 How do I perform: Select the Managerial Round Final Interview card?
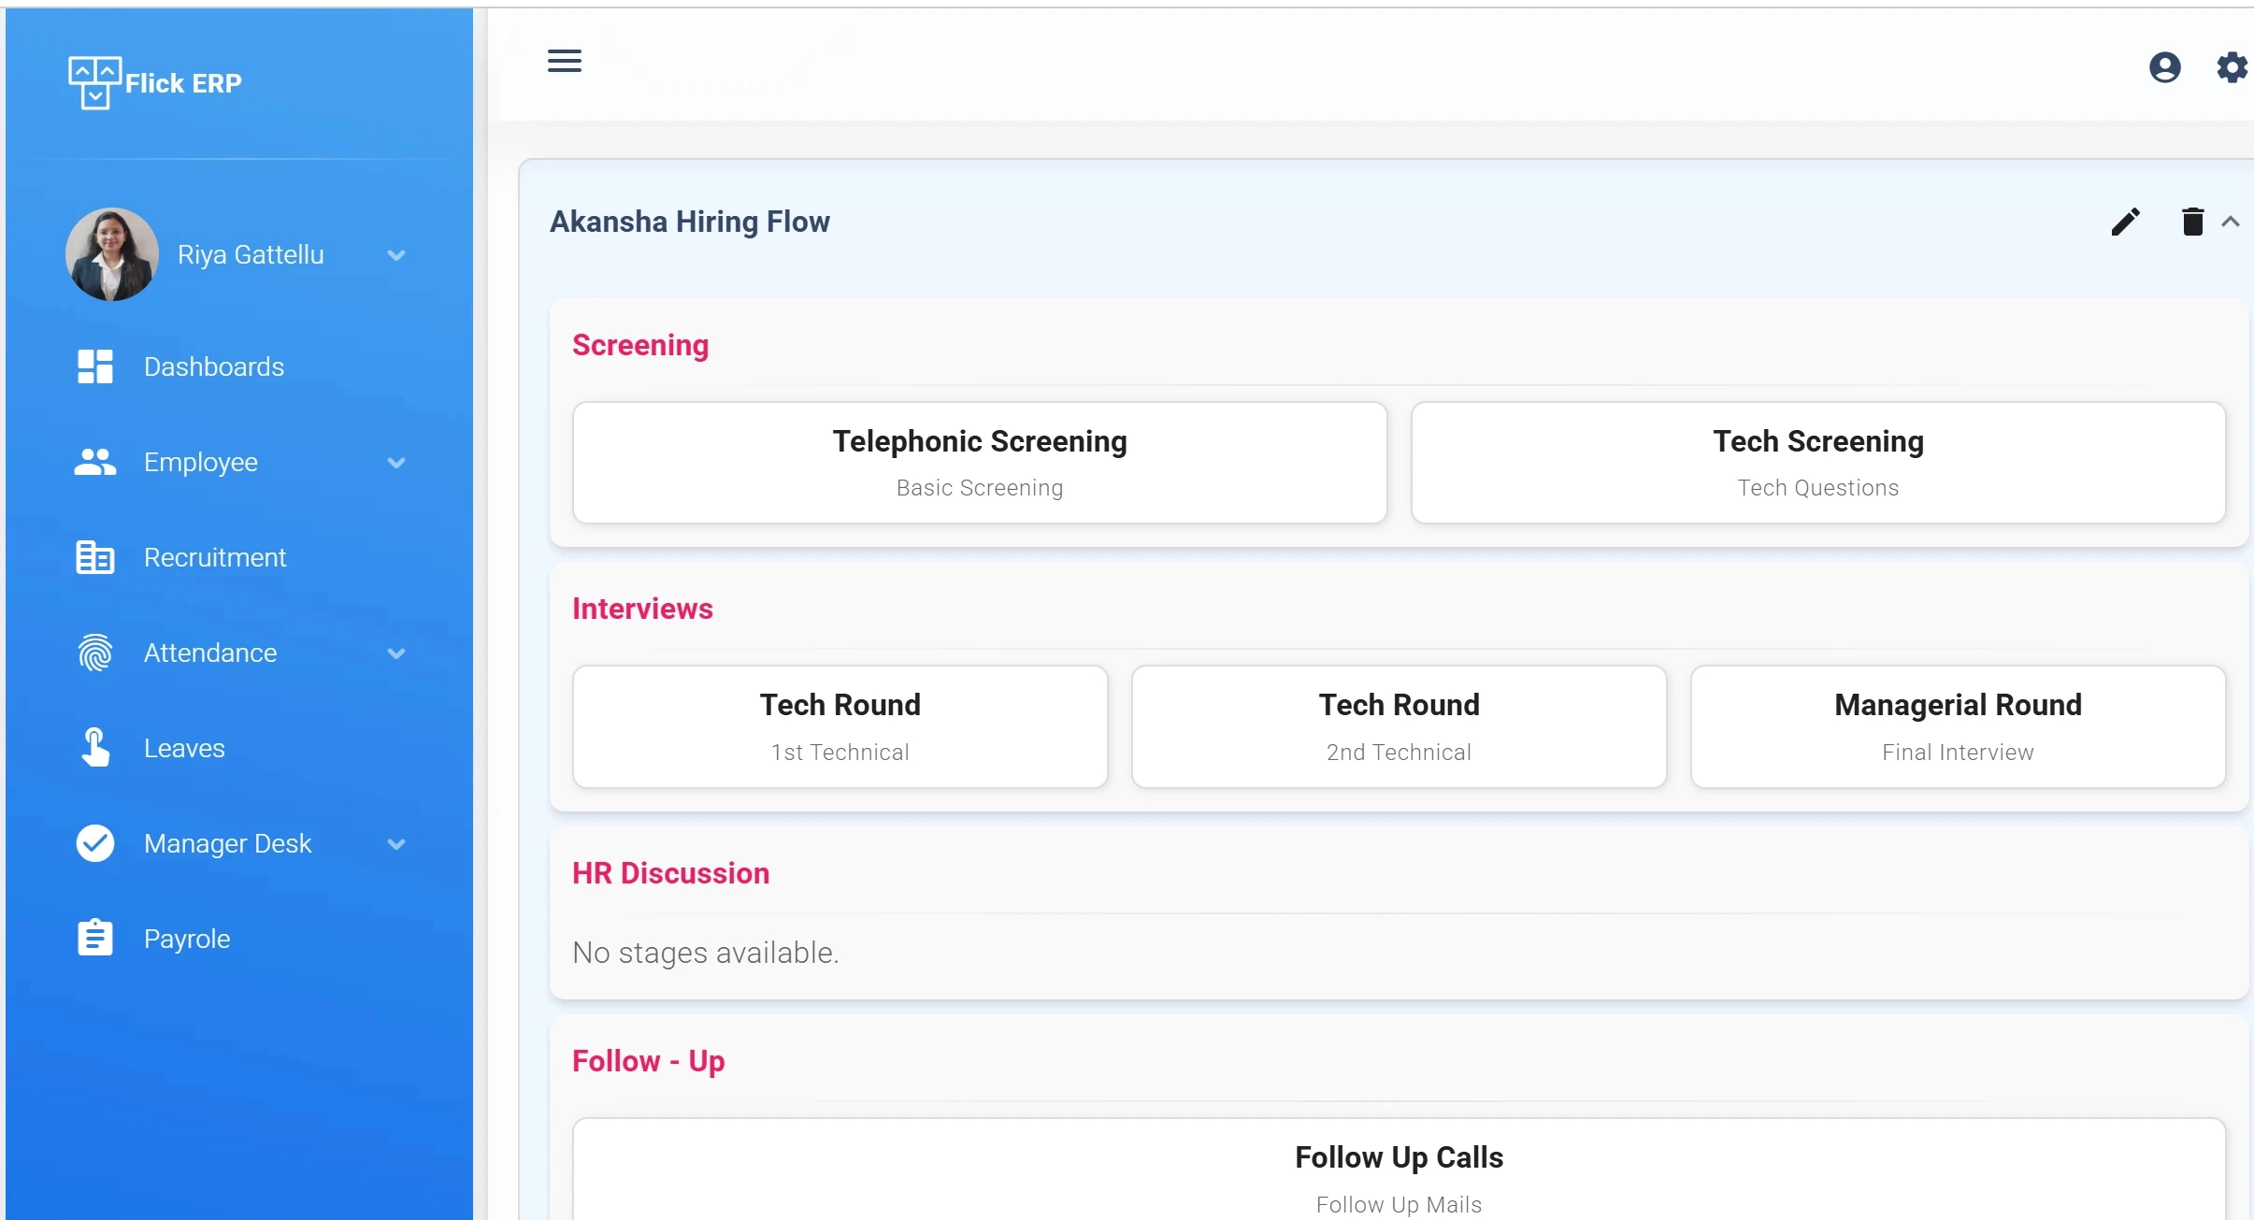(1957, 726)
